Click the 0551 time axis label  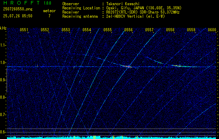(x=24, y=30)
